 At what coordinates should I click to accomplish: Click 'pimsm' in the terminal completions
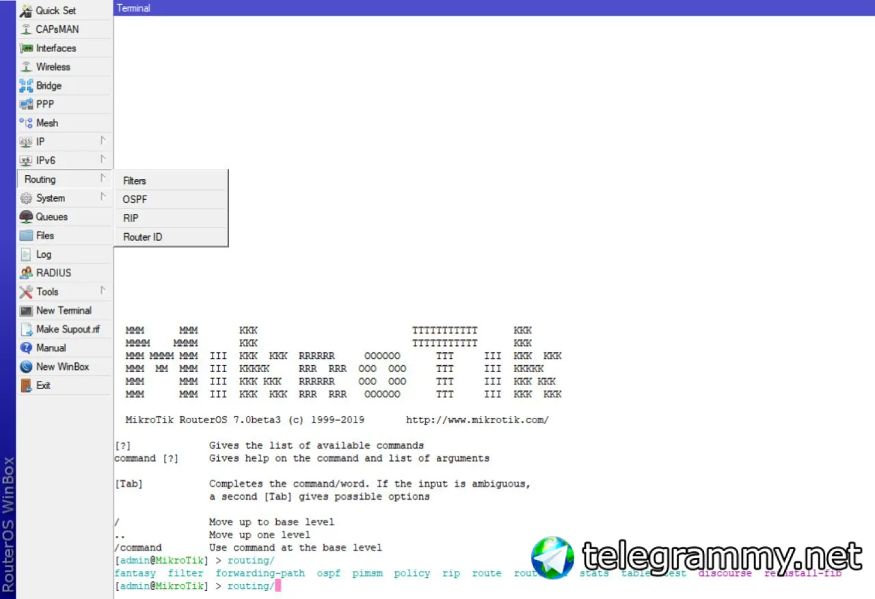tap(367, 574)
